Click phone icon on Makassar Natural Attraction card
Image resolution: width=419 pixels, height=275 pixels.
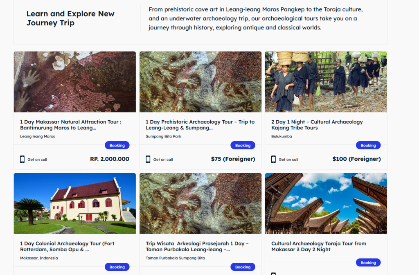pos(22,159)
